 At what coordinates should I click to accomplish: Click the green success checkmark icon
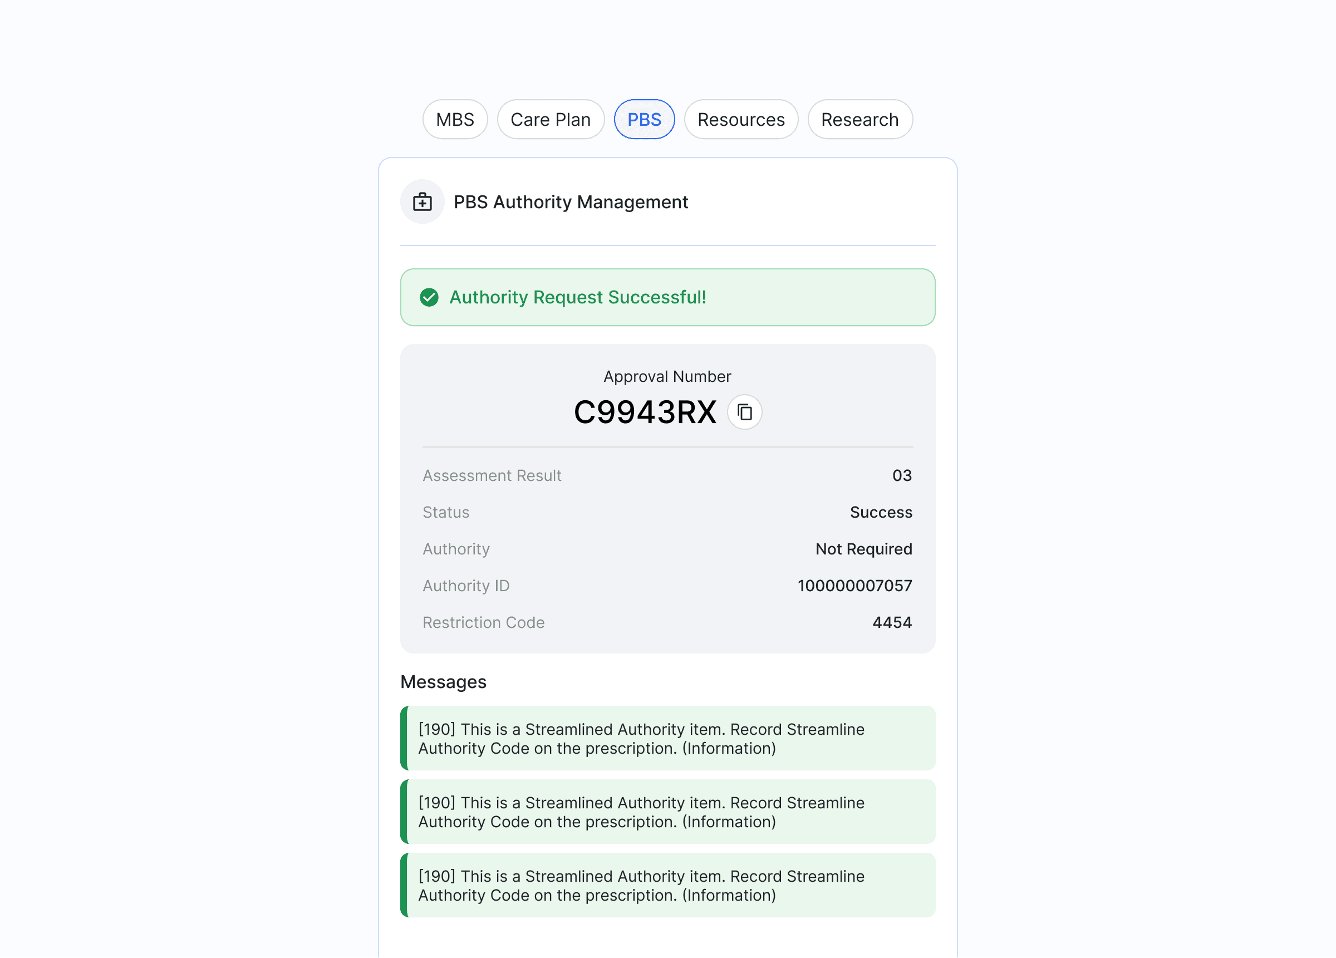click(x=429, y=298)
